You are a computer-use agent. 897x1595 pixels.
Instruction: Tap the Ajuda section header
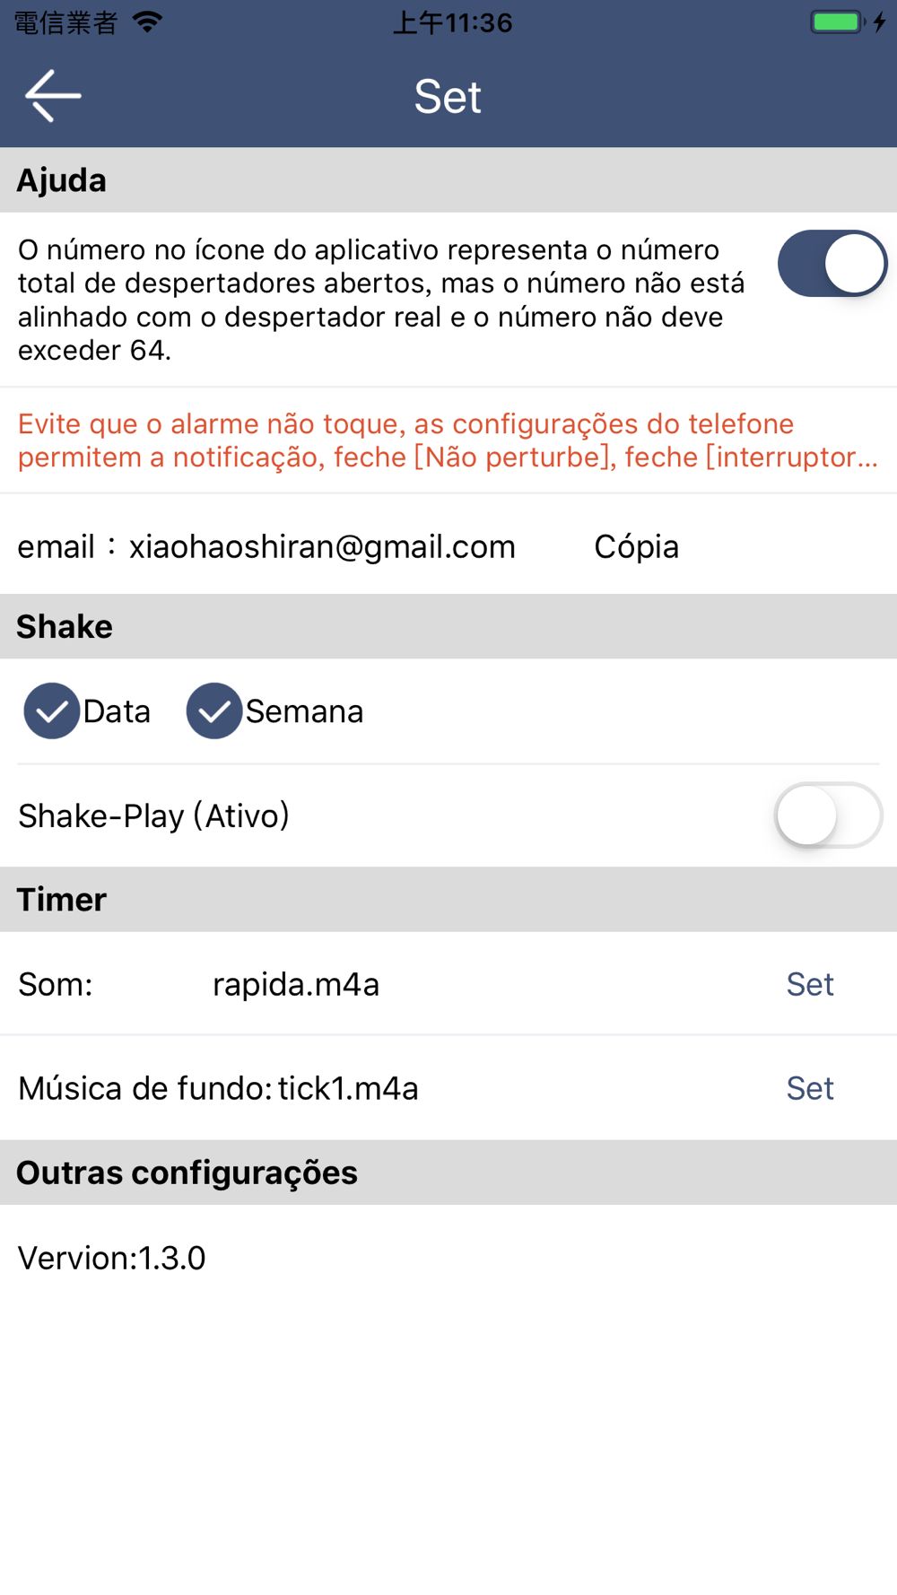[448, 180]
